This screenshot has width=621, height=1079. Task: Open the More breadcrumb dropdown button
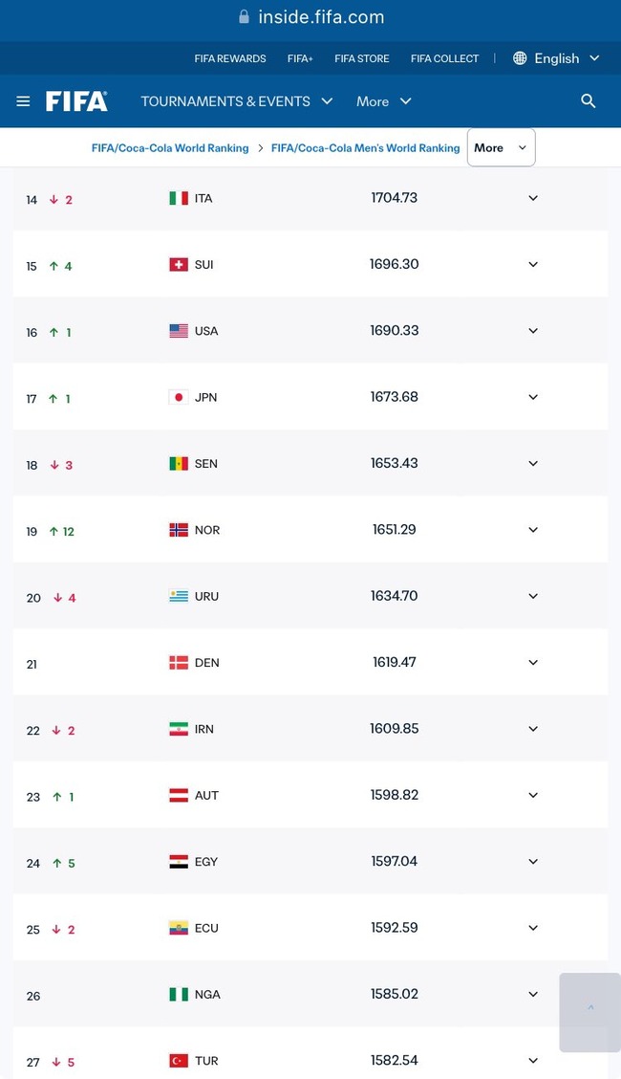coord(501,147)
